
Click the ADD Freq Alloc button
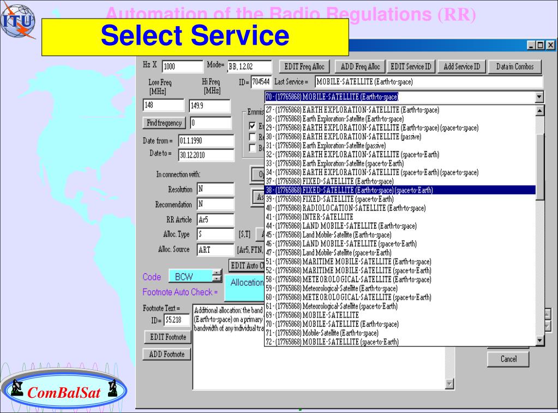(360, 67)
